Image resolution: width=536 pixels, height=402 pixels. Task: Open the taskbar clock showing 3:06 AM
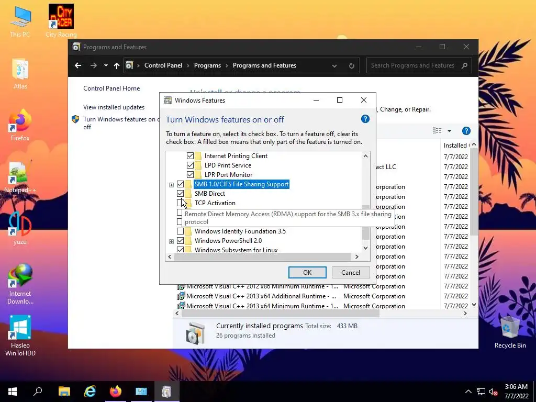coord(516,392)
